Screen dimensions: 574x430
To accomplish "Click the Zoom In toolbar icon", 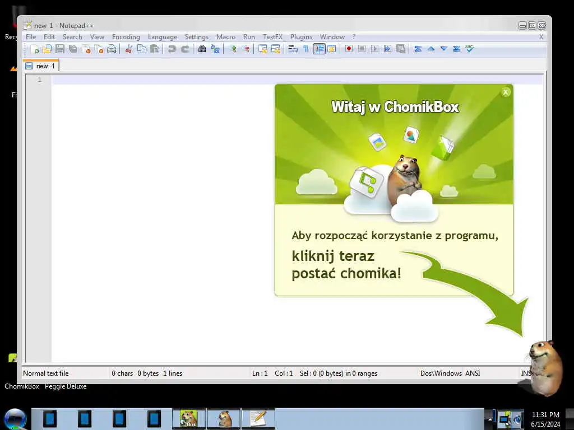I will pyautogui.click(x=232, y=49).
